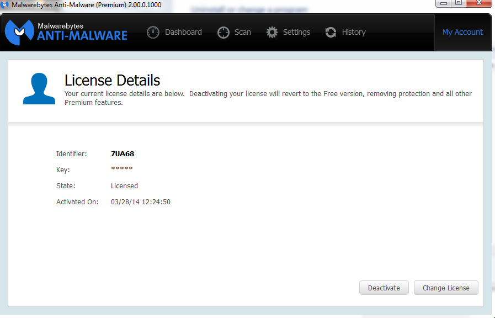Click the Activated On: label
Image resolution: width=495 pixels, height=318 pixels.
pos(77,202)
